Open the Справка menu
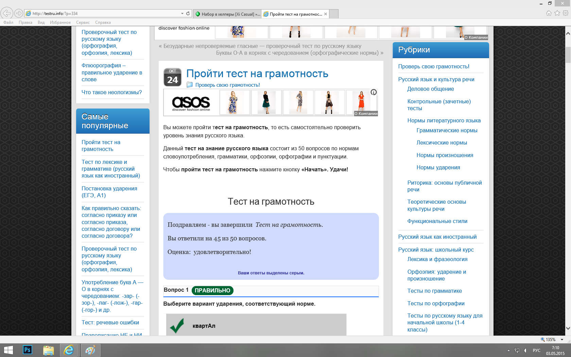This screenshot has height=357, width=571. tap(103, 22)
